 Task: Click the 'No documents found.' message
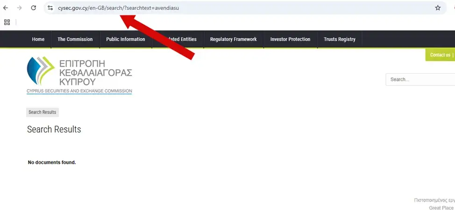tap(52, 162)
